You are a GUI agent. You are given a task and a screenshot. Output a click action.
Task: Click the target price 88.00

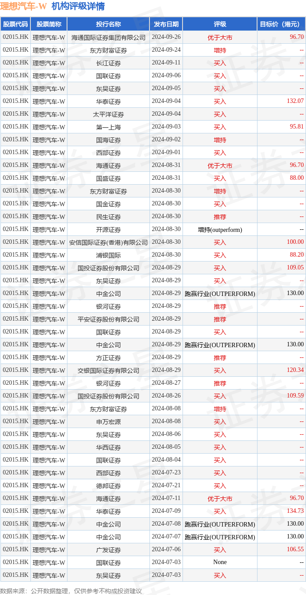tap(297, 178)
